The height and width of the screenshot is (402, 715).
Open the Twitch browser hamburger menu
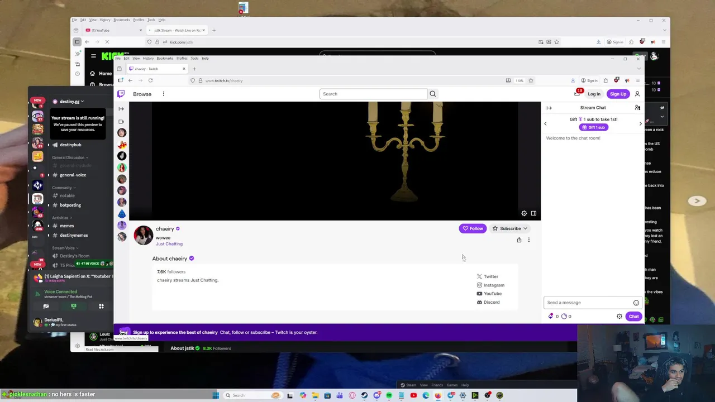(x=638, y=80)
